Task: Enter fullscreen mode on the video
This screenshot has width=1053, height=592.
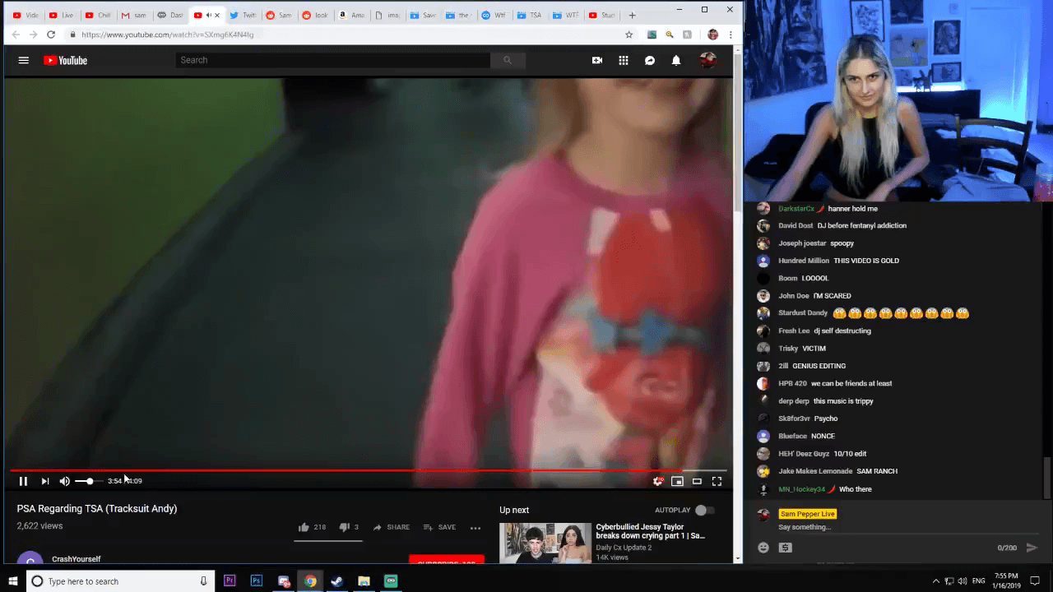Action: point(717,481)
